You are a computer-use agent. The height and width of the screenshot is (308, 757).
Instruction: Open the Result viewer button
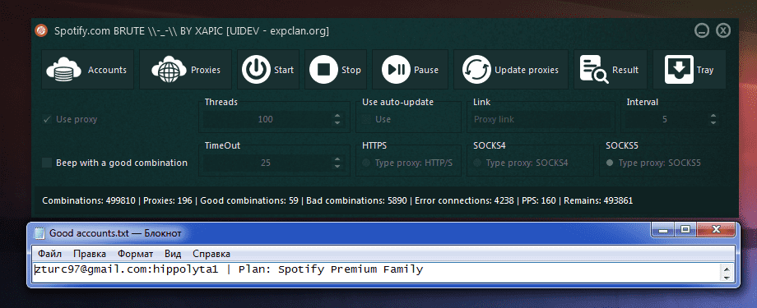click(611, 70)
